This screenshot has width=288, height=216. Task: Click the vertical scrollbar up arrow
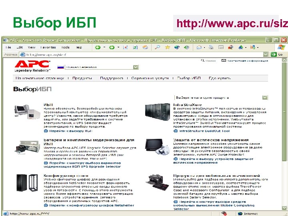click(284, 60)
